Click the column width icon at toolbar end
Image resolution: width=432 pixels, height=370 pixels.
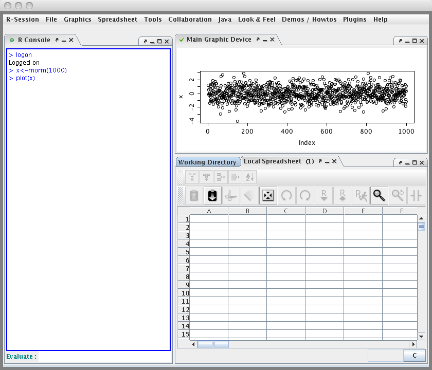point(416,195)
